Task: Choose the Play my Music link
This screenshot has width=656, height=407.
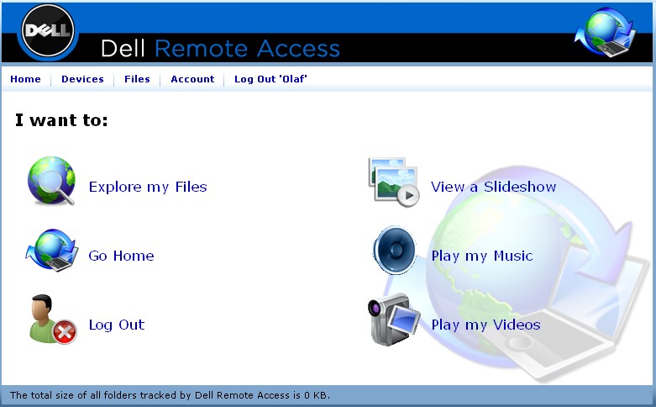Action: point(482,256)
